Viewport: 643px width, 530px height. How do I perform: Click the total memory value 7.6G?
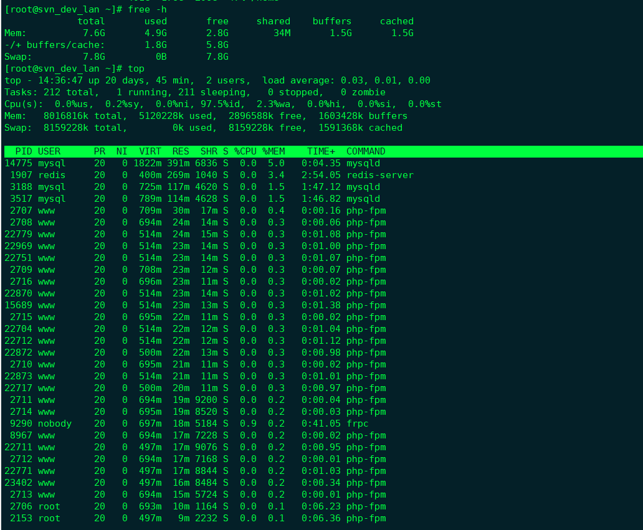94,33
